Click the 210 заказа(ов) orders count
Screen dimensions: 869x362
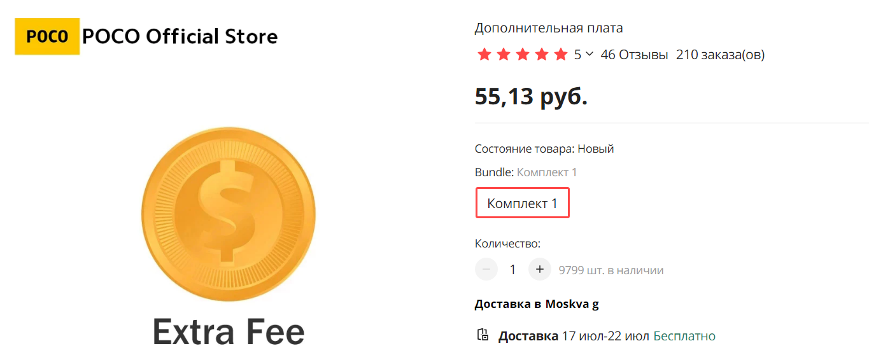click(720, 55)
